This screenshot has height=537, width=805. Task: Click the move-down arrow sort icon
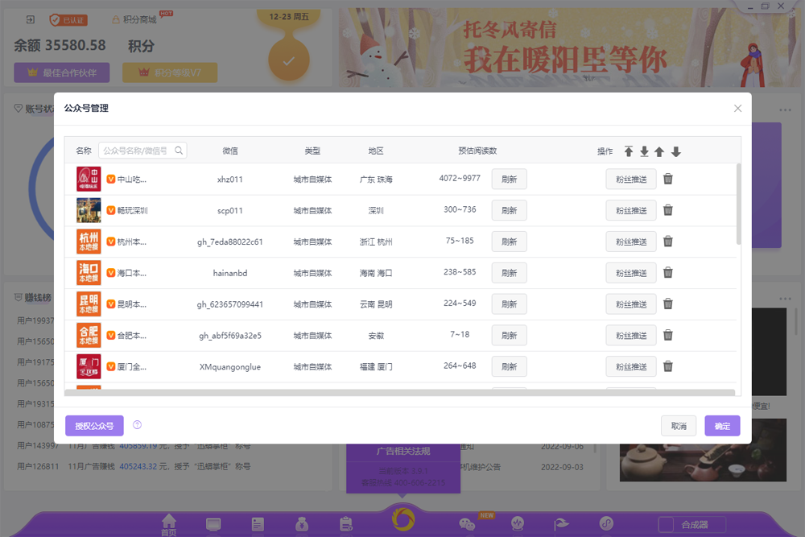675,151
